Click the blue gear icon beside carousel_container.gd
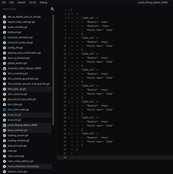 point(5,38)
